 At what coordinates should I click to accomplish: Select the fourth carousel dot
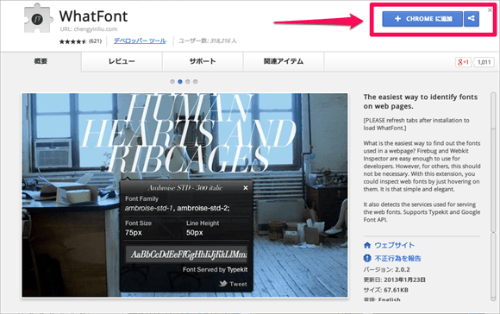195,82
